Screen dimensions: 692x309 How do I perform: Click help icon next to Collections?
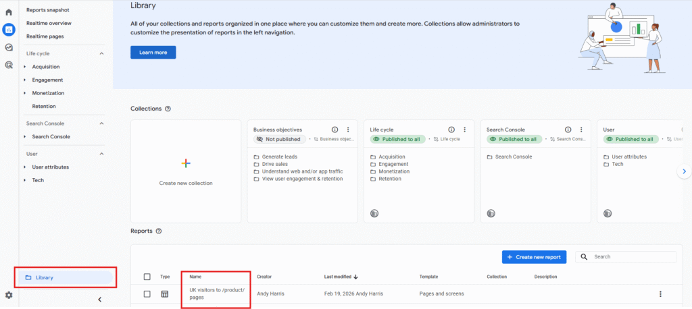point(168,109)
